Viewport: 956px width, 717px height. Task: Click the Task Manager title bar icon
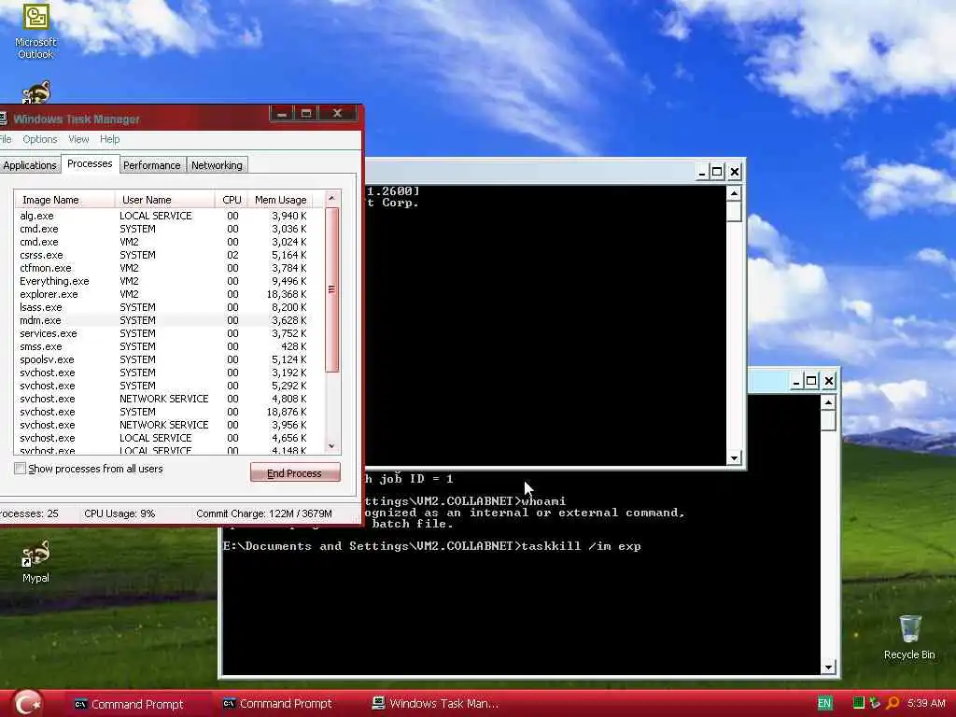(3, 119)
